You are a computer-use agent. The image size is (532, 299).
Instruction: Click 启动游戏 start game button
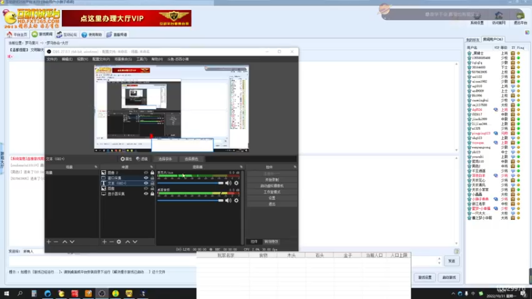pyautogui.click(x=449, y=277)
